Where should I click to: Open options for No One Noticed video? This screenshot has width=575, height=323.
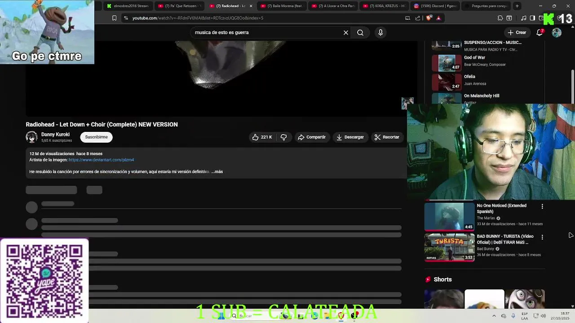coord(542,206)
